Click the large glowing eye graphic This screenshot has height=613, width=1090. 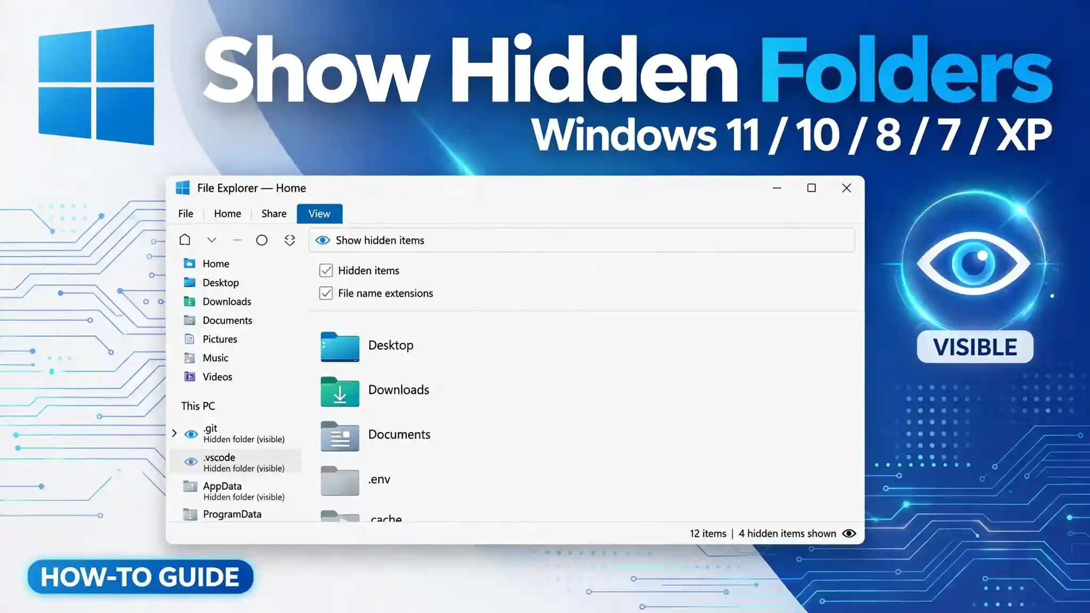pyautogui.click(x=974, y=263)
